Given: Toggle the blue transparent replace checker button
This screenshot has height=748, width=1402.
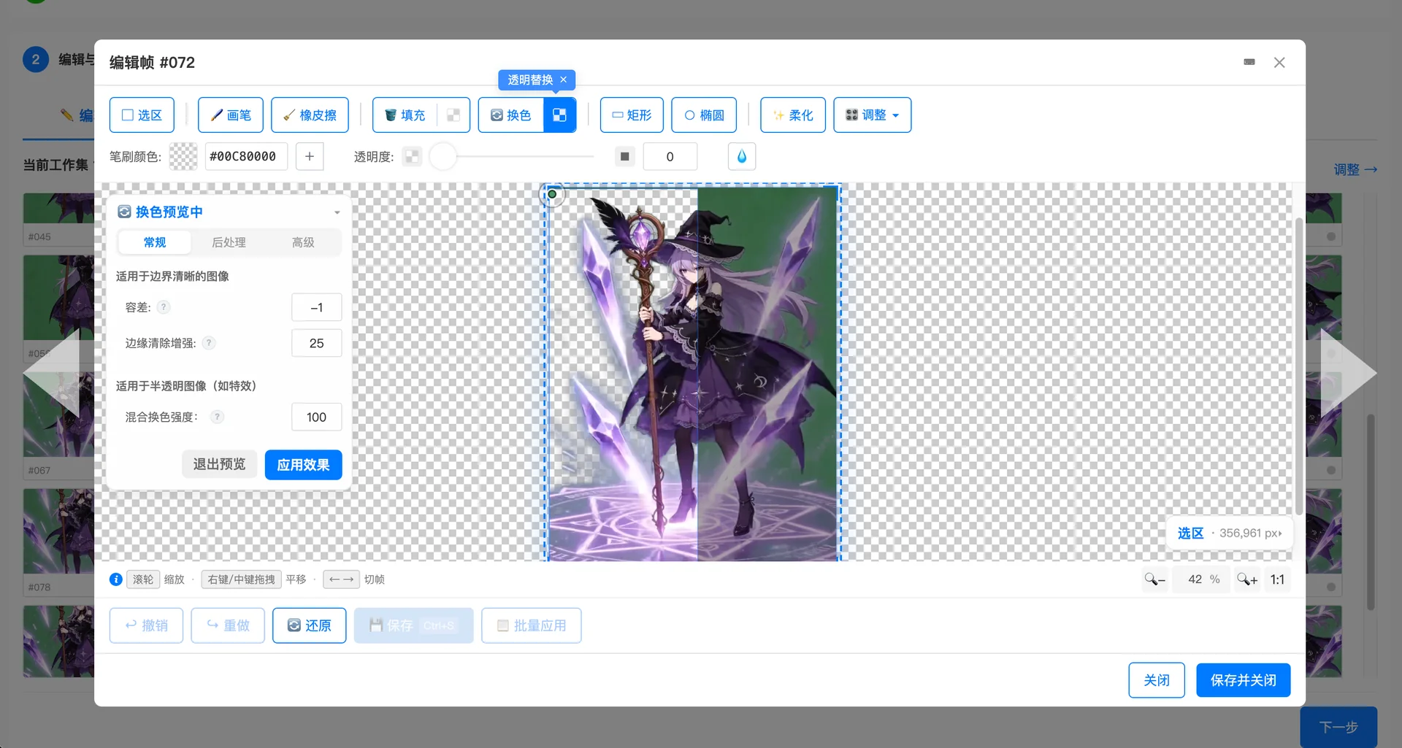Looking at the screenshot, I should point(560,115).
